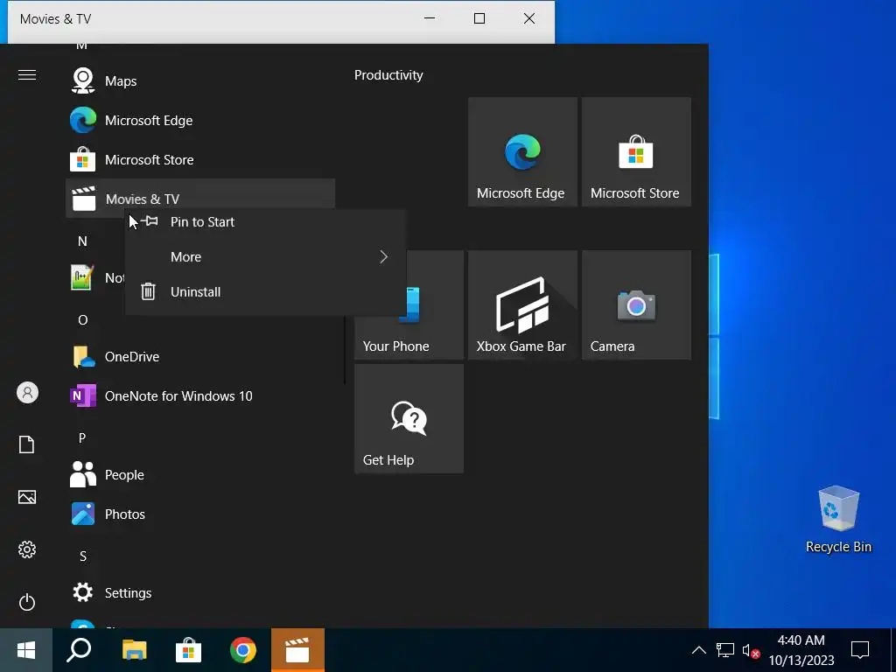Open the Action Center notifications icon
Viewport: 896px width, 672px height.
tap(860, 650)
